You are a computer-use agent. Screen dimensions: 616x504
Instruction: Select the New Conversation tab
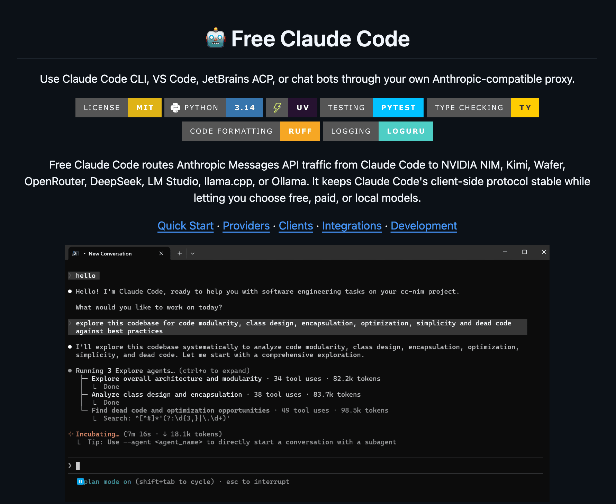[x=119, y=253]
